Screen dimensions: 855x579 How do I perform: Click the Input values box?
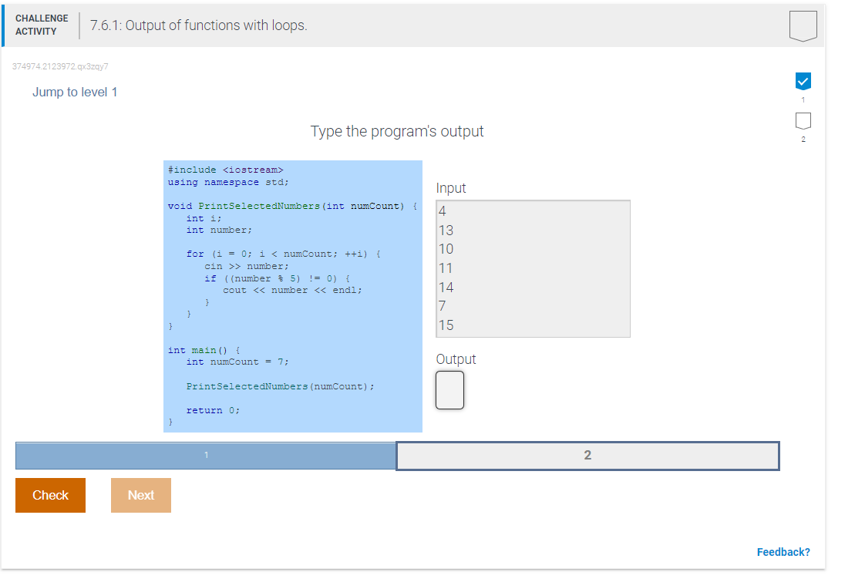tap(533, 269)
